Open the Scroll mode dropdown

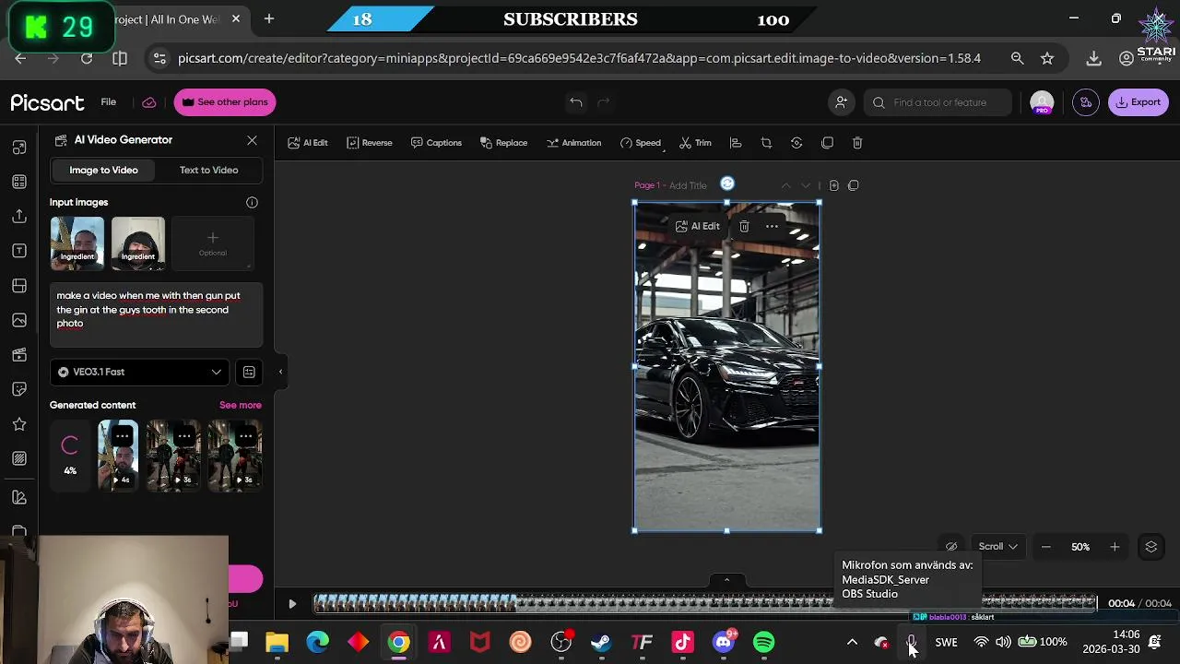click(x=997, y=547)
